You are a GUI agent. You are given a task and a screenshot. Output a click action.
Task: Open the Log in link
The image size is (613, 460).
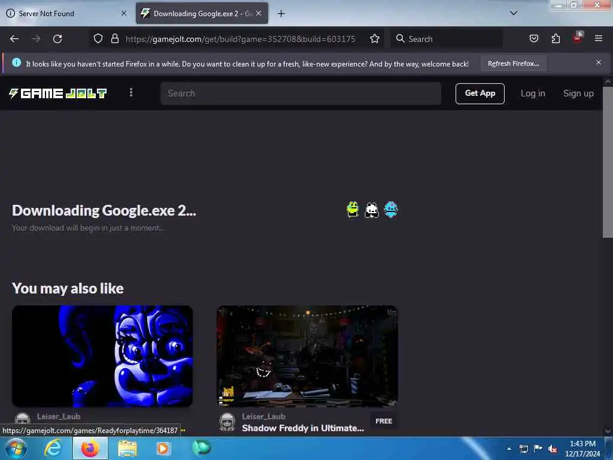point(532,93)
